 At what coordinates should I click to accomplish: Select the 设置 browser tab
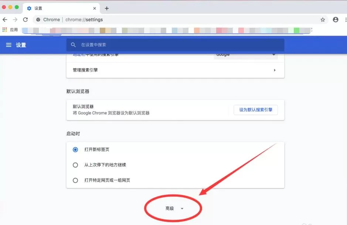pyautogui.click(x=61, y=8)
